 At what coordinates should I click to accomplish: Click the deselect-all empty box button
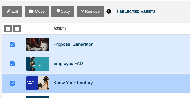click(17, 28)
